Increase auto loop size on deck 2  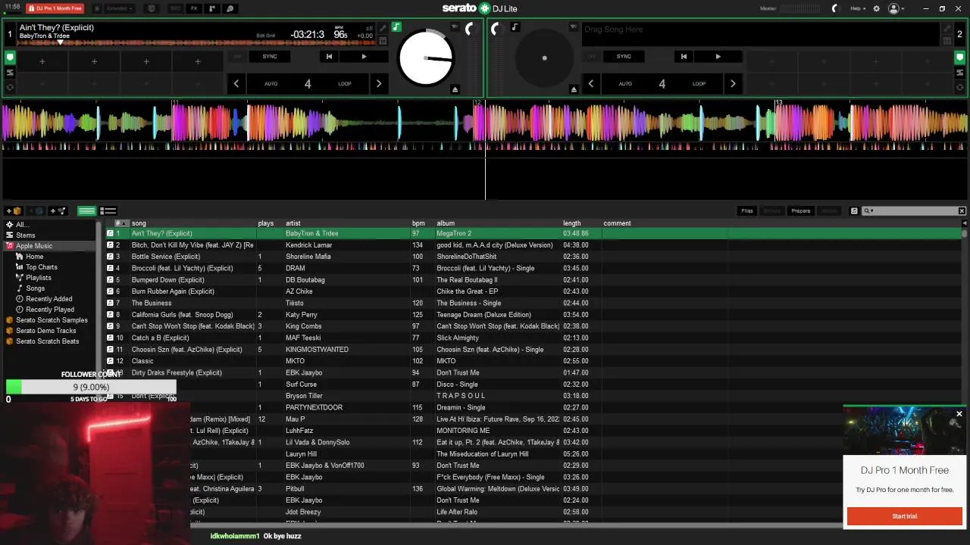pos(733,83)
